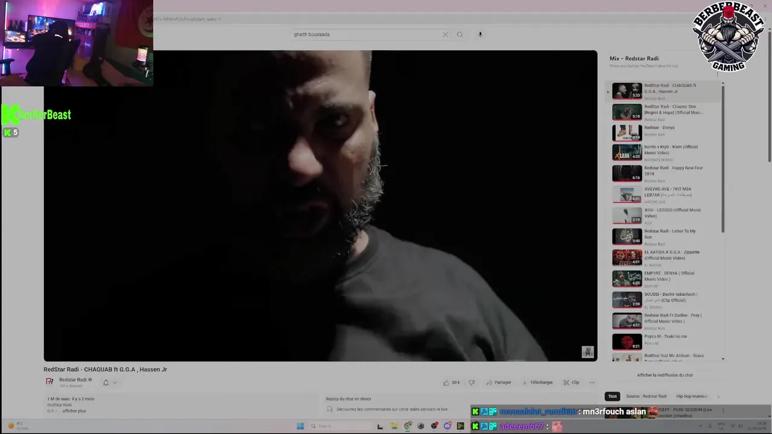Viewport: 772px width, 434px height.
Task: Select the Source : Redstar Radi chip
Action: 646,396
